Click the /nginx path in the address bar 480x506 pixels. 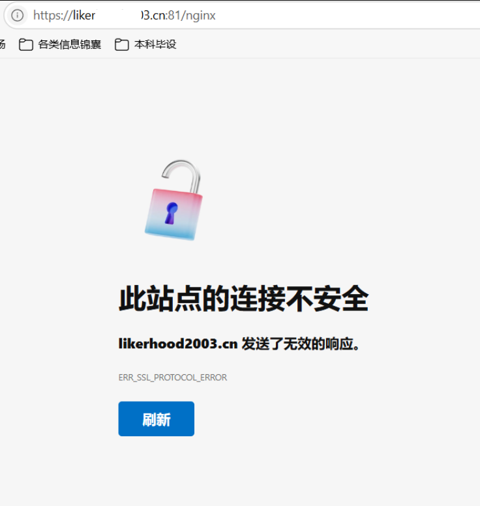pyautogui.click(x=198, y=15)
